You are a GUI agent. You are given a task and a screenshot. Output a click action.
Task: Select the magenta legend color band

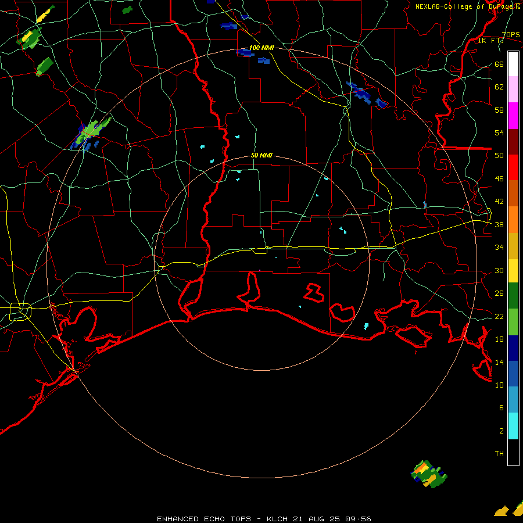(513, 116)
